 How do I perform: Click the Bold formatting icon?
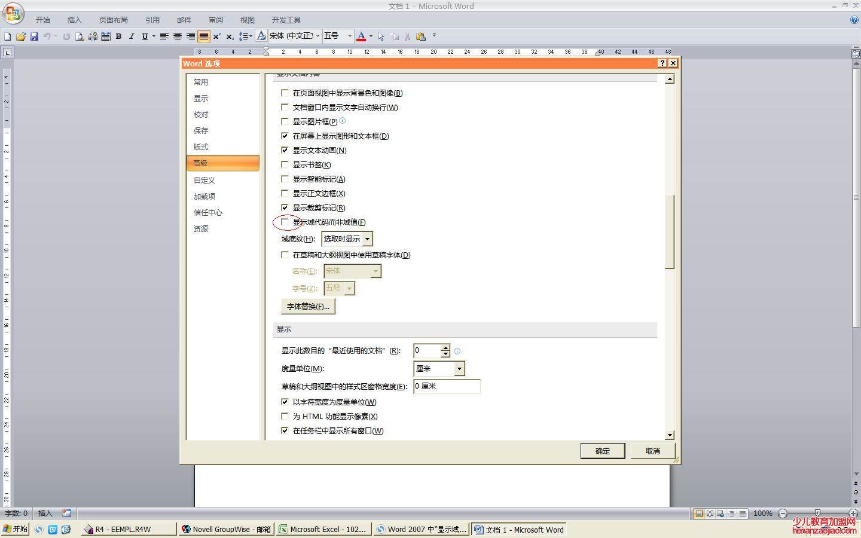click(x=118, y=36)
